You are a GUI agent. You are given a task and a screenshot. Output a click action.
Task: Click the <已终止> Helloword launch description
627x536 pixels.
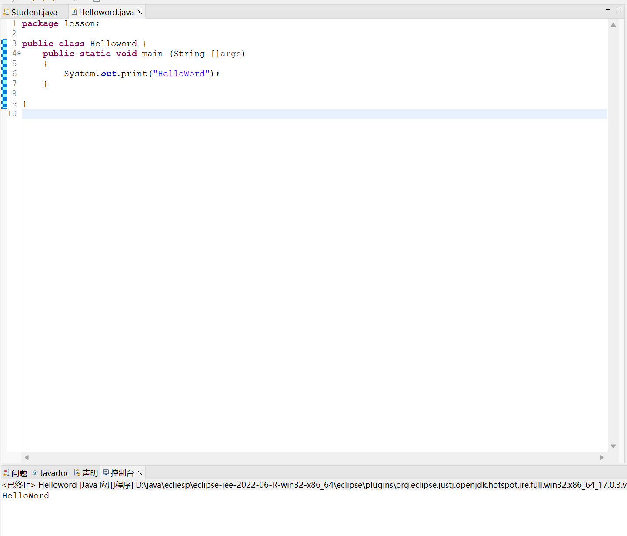[x=313, y=485]
